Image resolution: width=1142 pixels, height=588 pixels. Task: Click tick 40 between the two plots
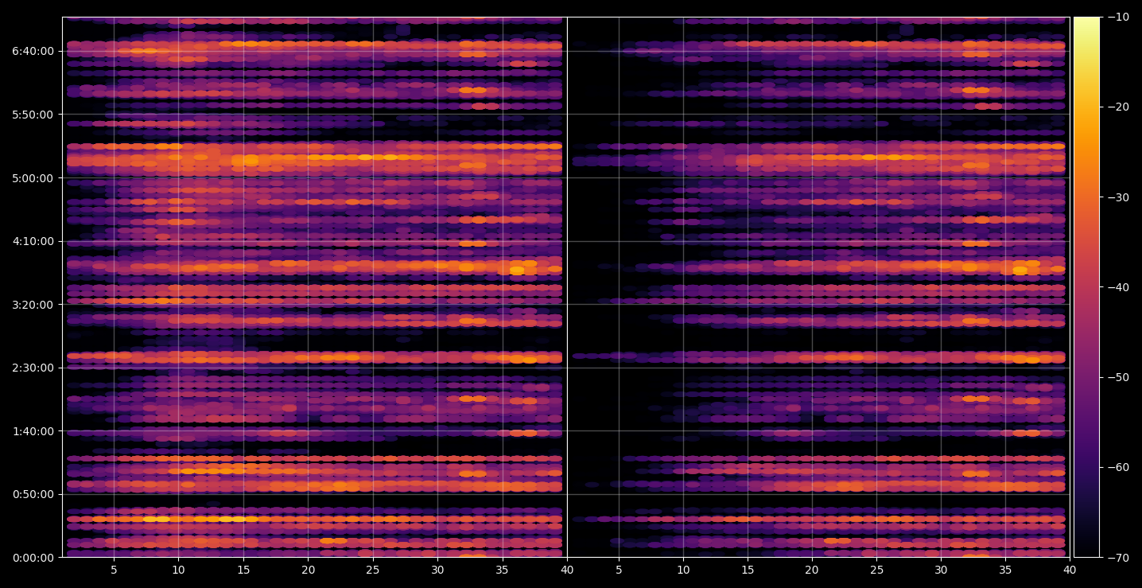click(x=567, y=570)
